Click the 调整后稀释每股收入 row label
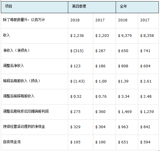Viewport: 160px width, 151px height. tap(19, 96)
